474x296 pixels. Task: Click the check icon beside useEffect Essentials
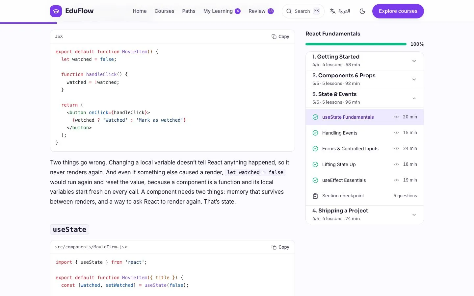[315, 180]
